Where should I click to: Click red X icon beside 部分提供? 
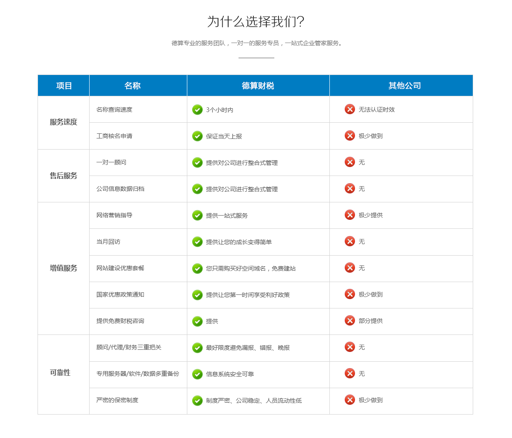coord(349,320)
